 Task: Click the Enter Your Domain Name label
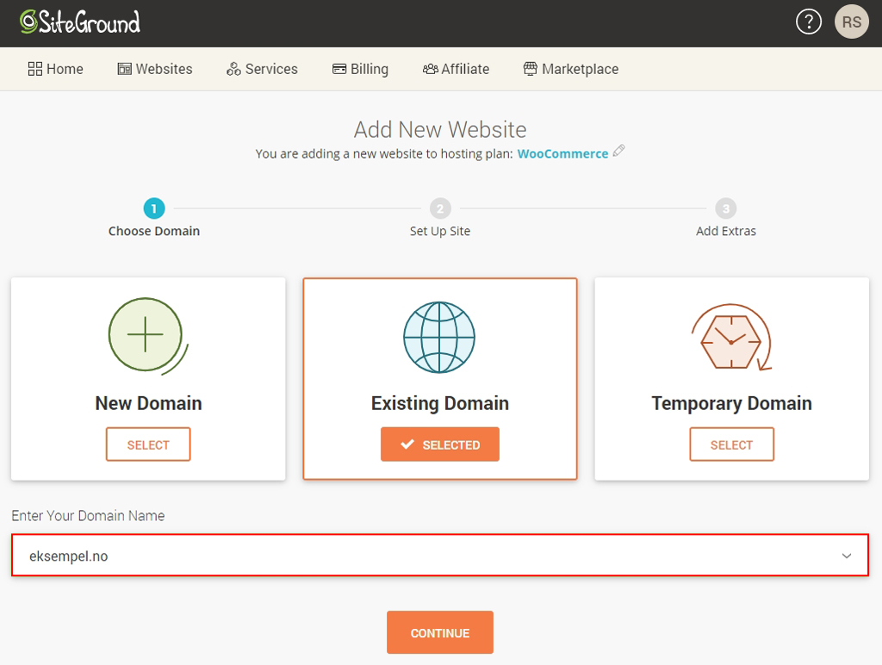point(89,516)
